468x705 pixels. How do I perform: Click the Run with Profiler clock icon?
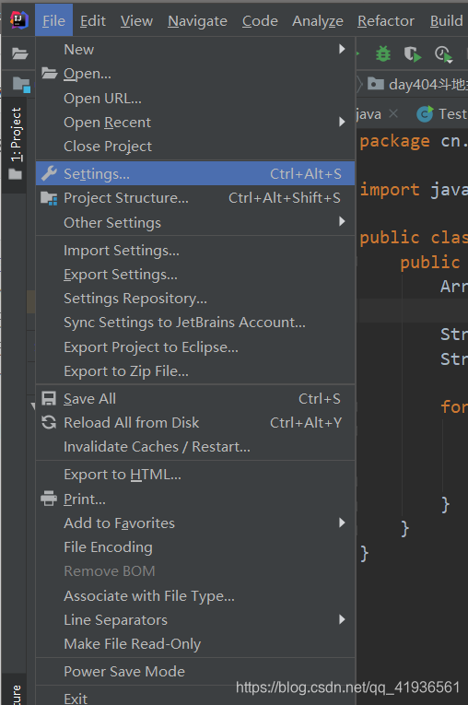pos(443,54)
